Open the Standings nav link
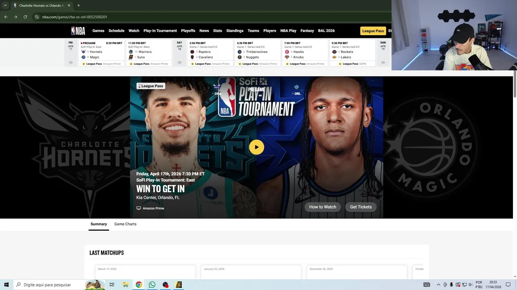The height and width of the screenshot is (290, 517). coord(235,31)
